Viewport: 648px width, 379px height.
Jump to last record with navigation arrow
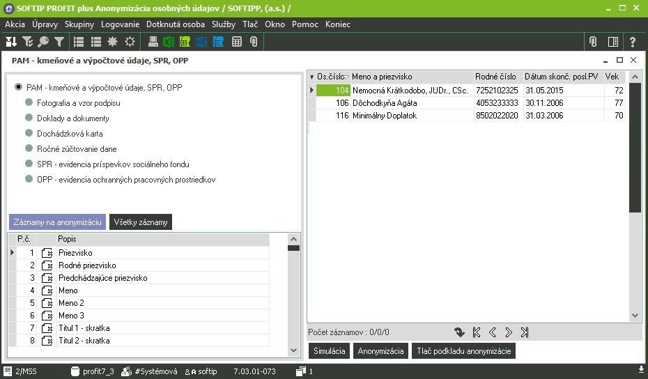tap(524, 332)
